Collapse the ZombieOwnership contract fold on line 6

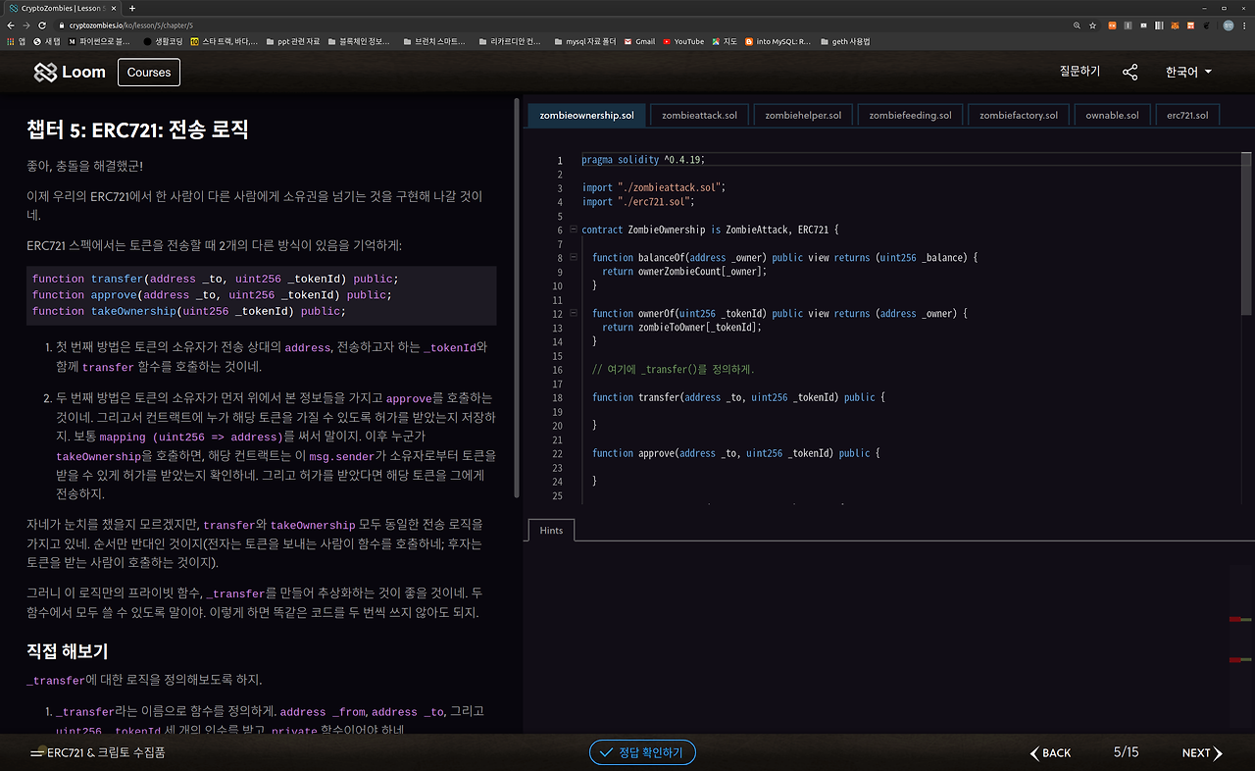pos(573,230)
